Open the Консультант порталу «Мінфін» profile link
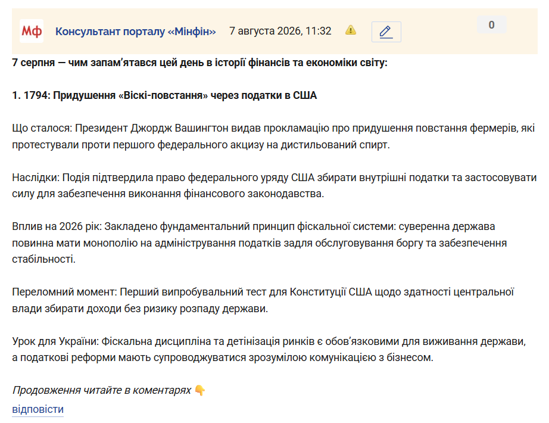Viewport: 549px width, 423px height. tap(136, 31)
